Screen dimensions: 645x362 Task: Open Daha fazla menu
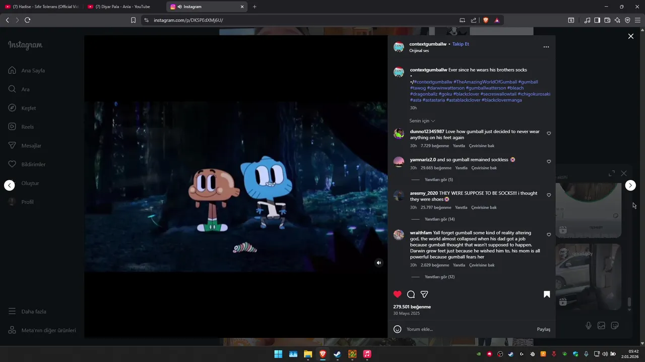point(27,311)
